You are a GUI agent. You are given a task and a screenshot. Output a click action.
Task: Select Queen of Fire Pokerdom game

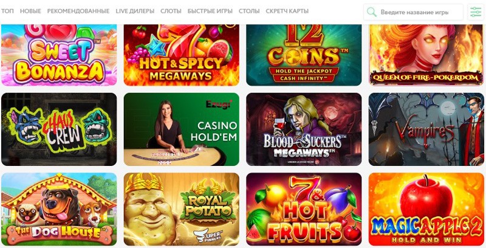point(426,55)
